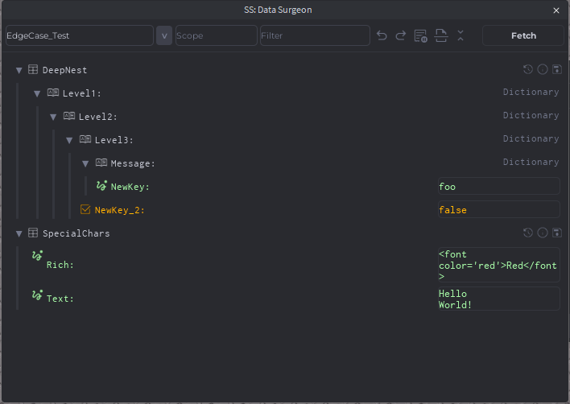The height and width of the screenshot is (404, 570).
Task: Click the Dictionary type label on Level2 row
Action: pos(531,116)
